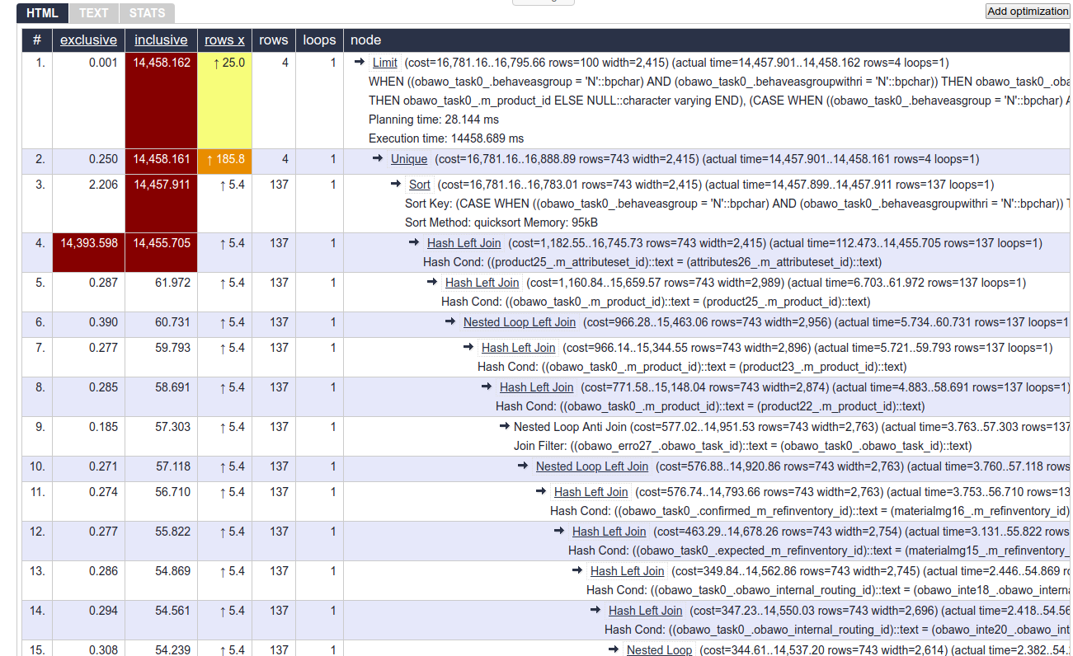Screen dimensions: 1073x656
Task: Click the arrow icon beside Sort node
Action: pos(396,184)
